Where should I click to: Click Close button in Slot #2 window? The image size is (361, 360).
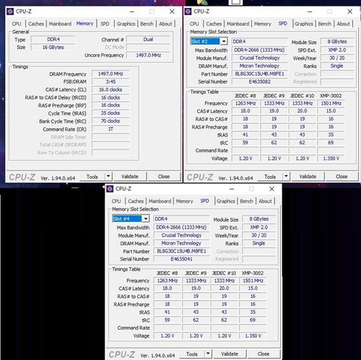coord(342,177)
